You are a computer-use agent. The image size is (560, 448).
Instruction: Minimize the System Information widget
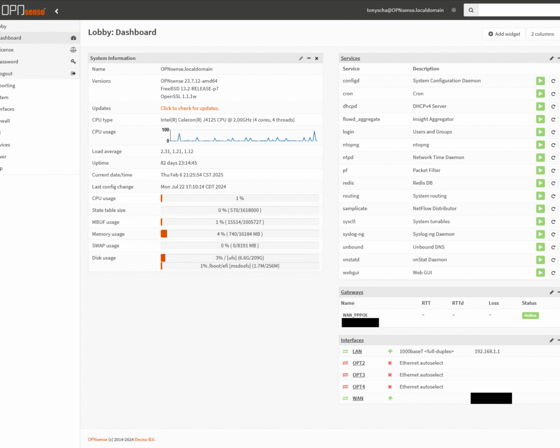(309, 58)
